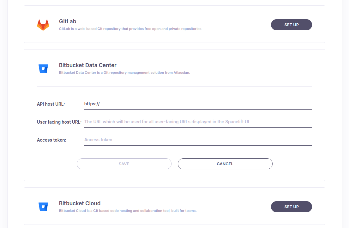Screen dimensions: 349x228
Task: Click the Bitbucket Cloud description text
Action: point(128,211)
